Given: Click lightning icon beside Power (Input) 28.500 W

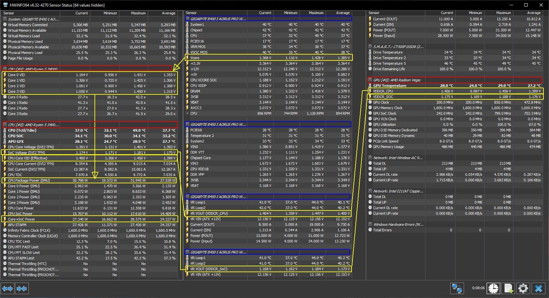Looking at the screenshot, I should pyautogui.click(x=370, y=36).
